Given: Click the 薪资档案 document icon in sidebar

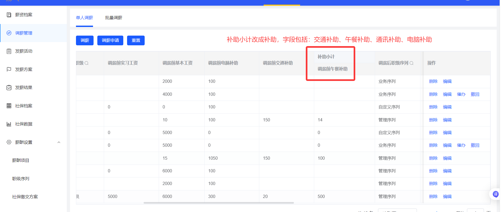Looking at the screenshot, I should click(9, 15).
